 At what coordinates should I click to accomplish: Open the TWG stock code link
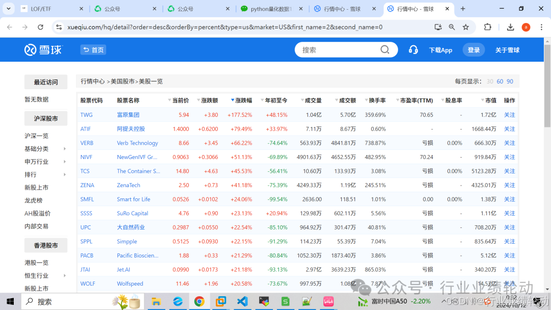point(86,115)
